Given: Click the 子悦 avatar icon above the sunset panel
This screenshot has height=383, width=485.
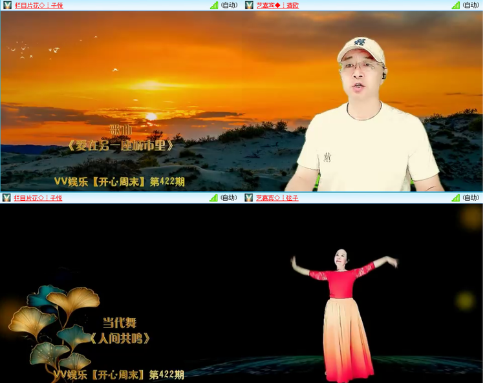Looking at the screenshot, I should coord(7,5).
